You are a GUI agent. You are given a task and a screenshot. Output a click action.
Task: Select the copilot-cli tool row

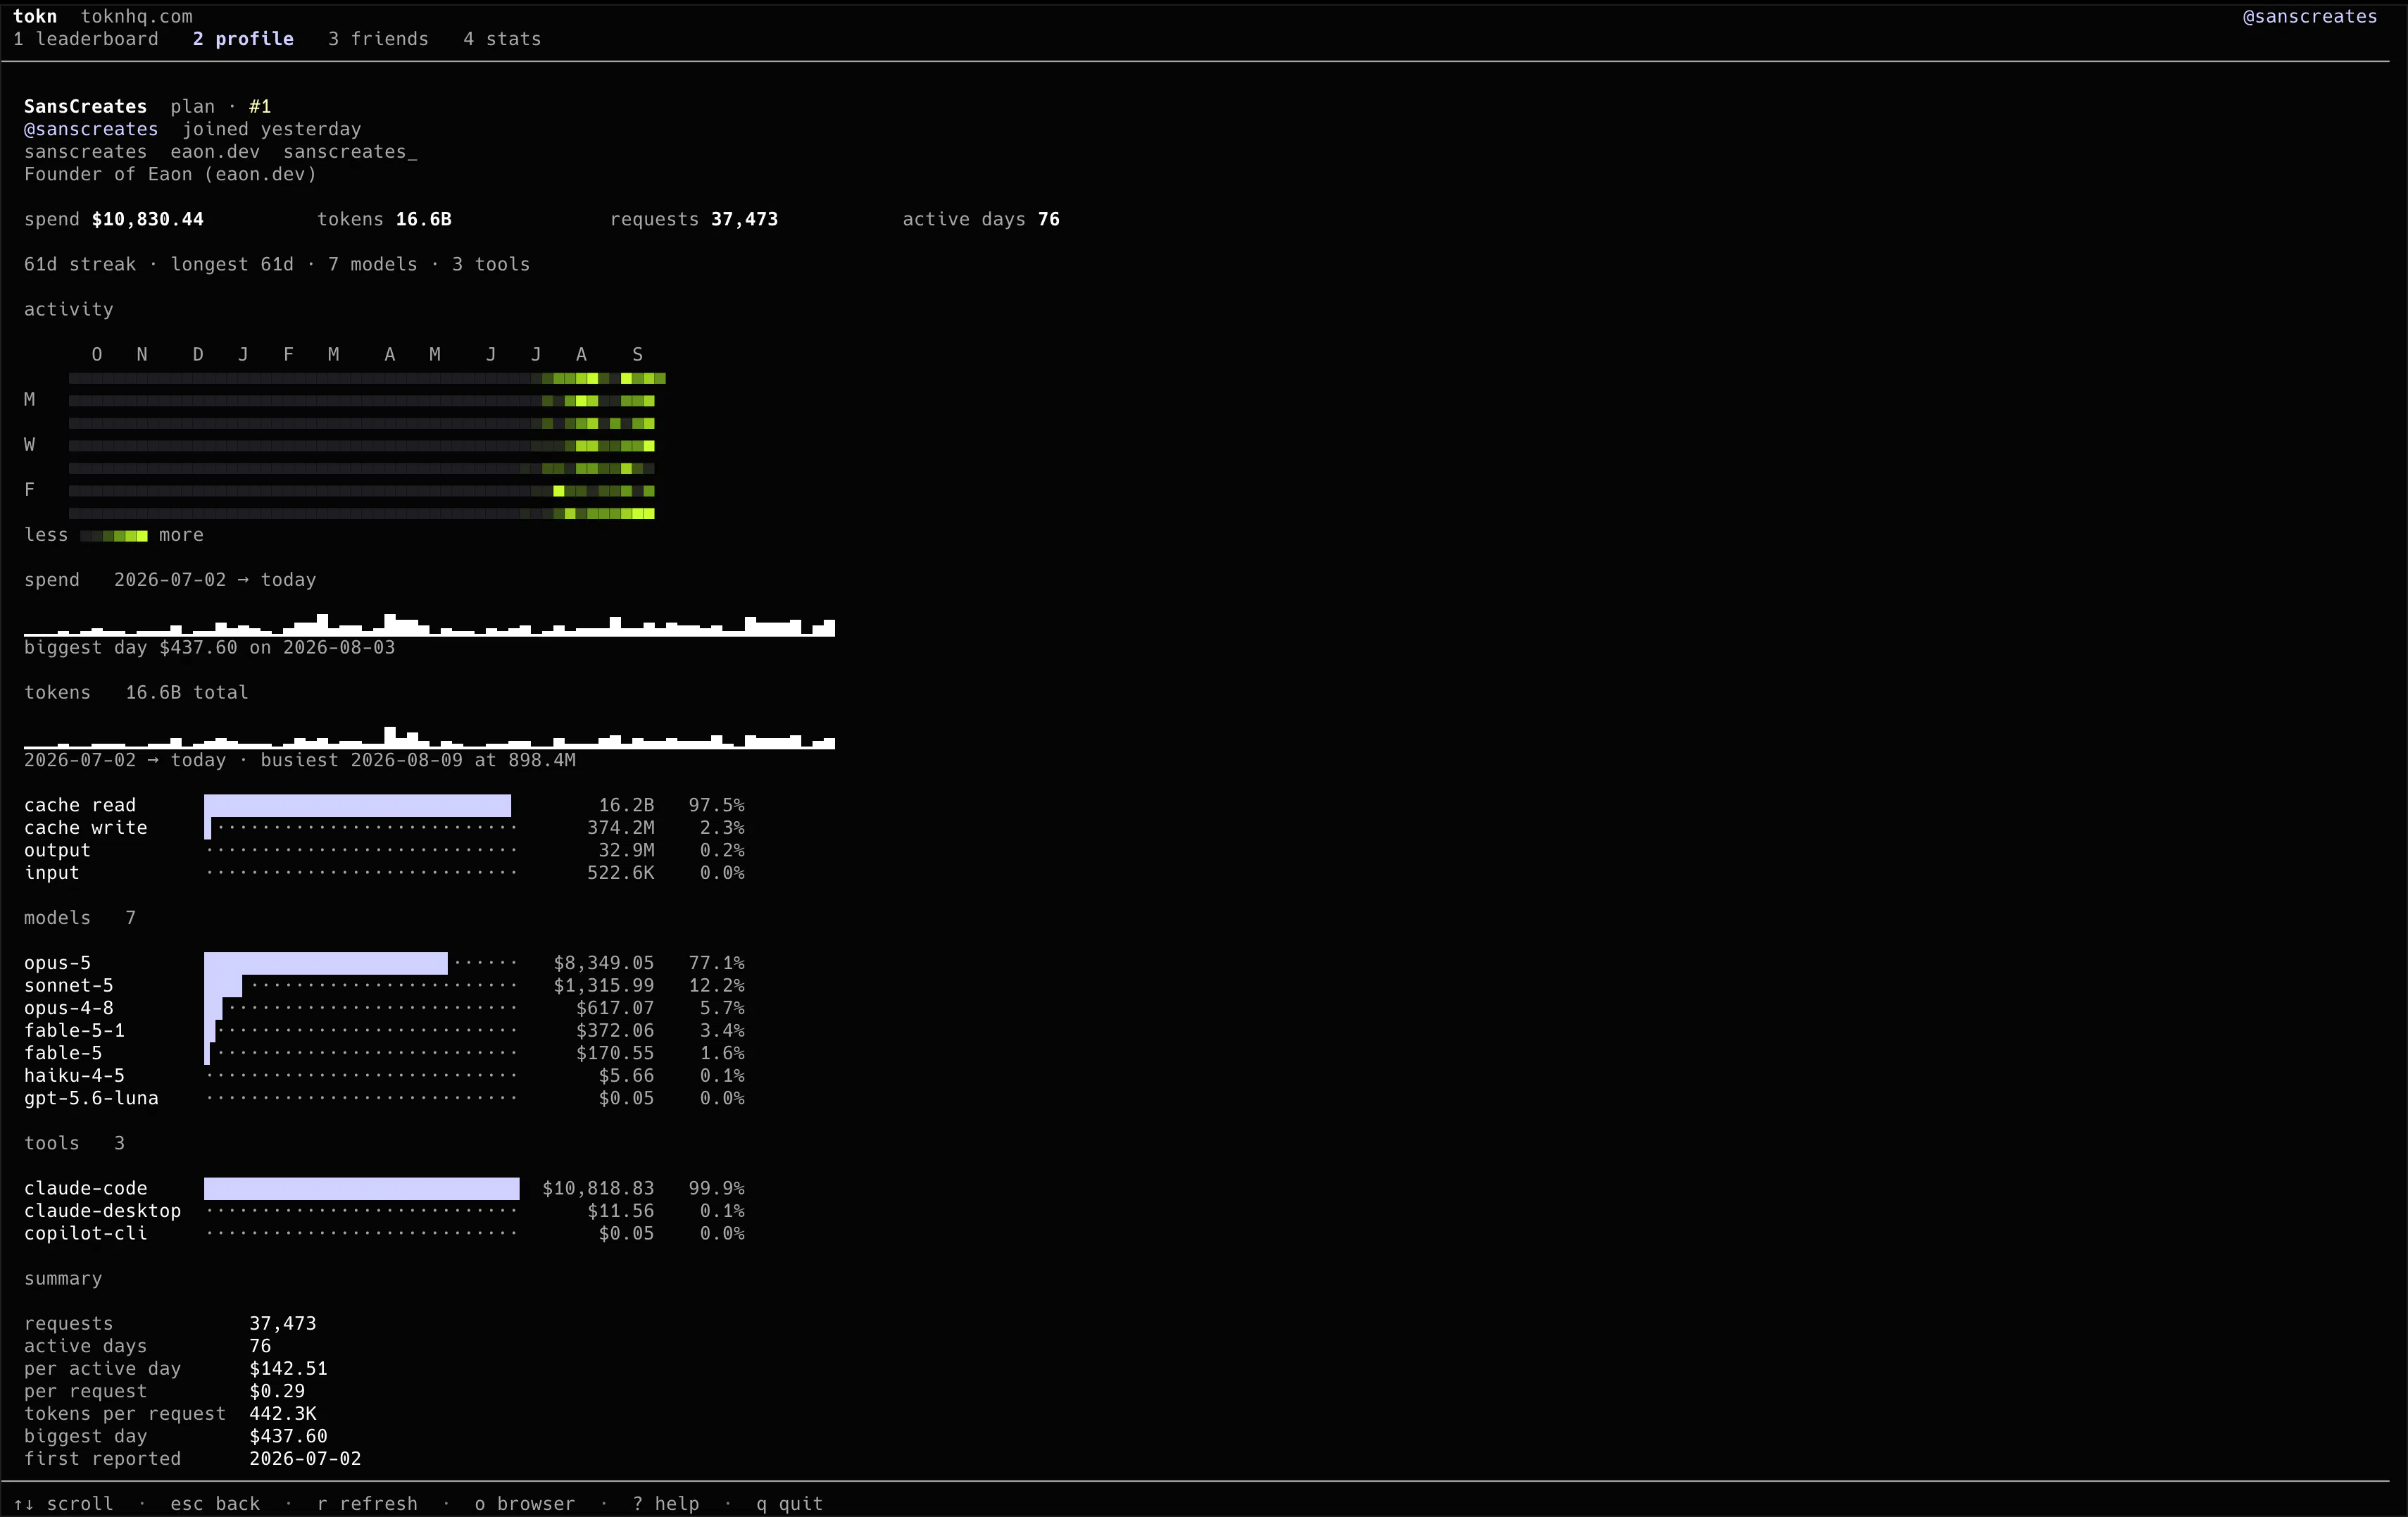click(x=384, y=1234)
